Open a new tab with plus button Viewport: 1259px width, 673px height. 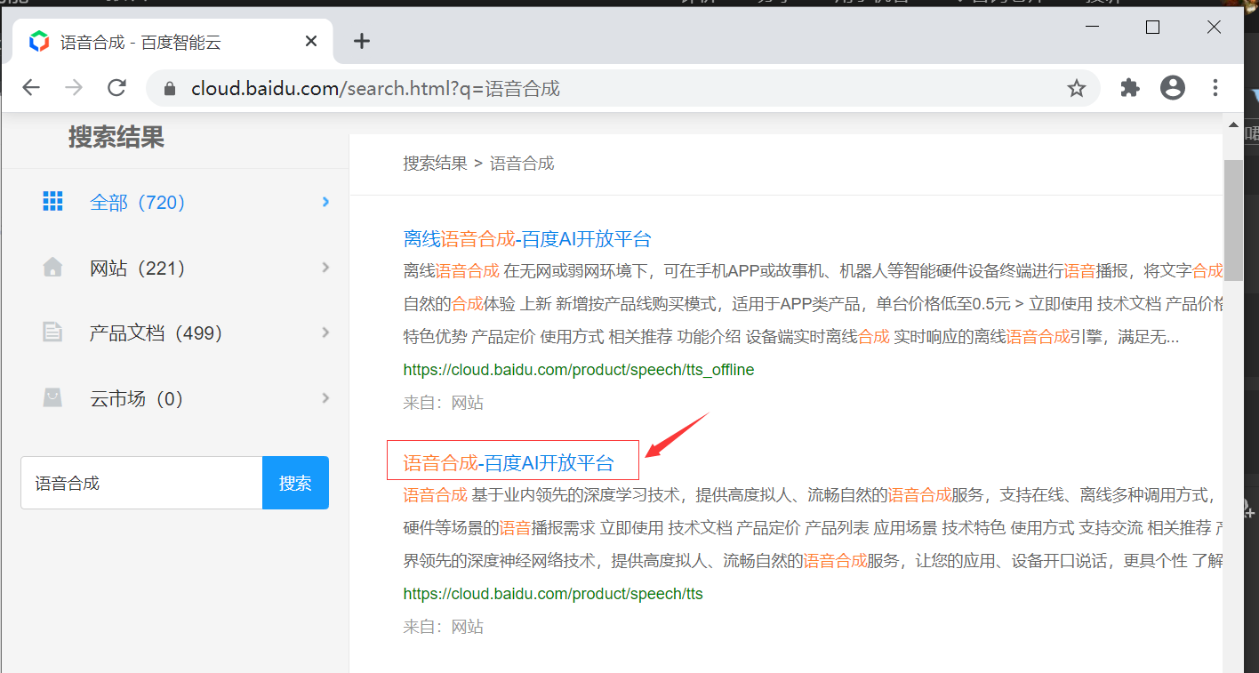[x=361, y=41]
